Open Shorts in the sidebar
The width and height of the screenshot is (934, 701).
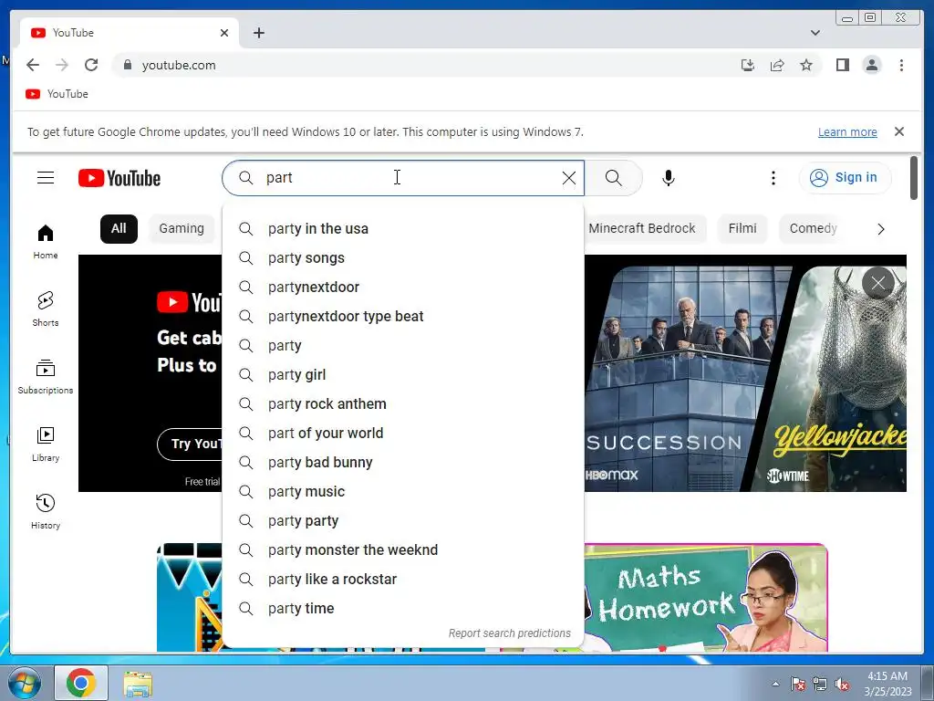pos(46,309)
